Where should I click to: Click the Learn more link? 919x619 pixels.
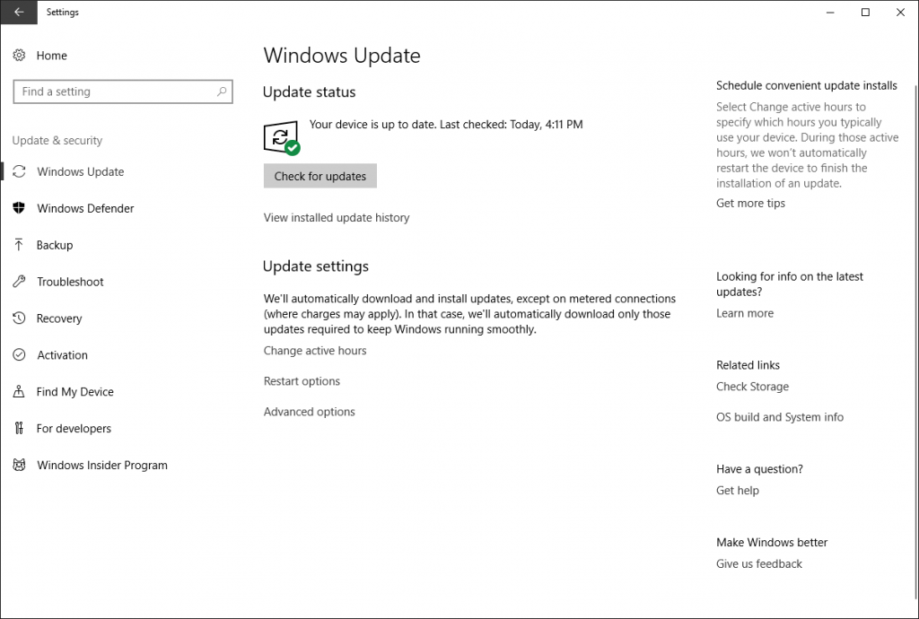point(744,313)
